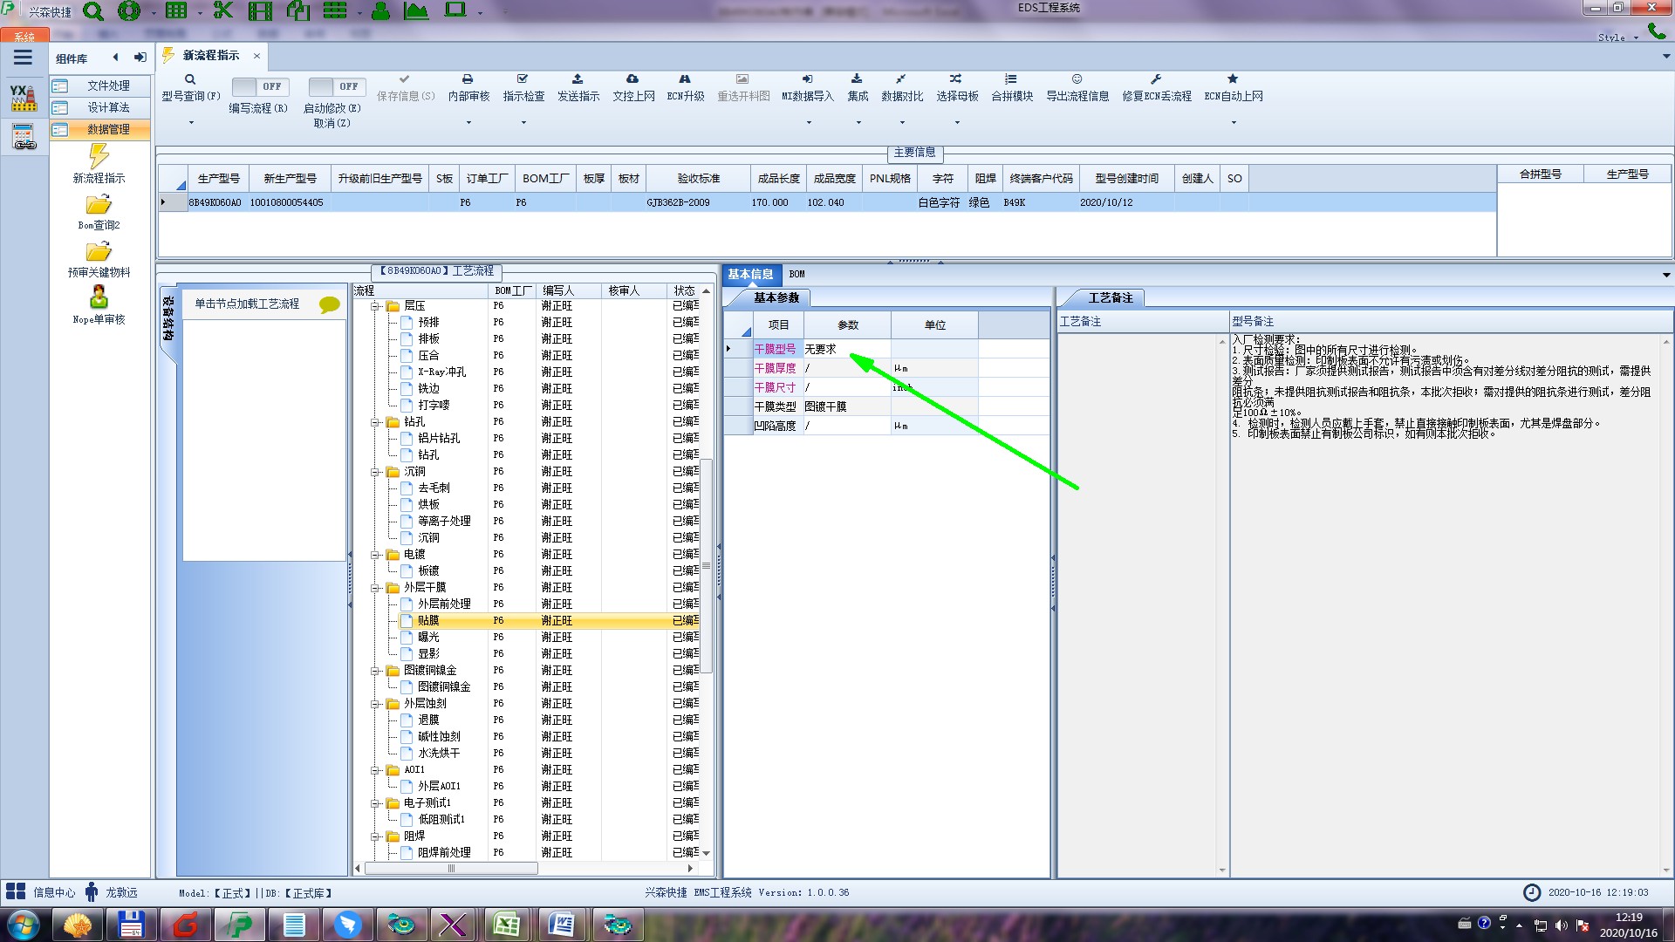1675x942 pixels.
Task: Open 文件处理 category button
Action: [100, 85]
